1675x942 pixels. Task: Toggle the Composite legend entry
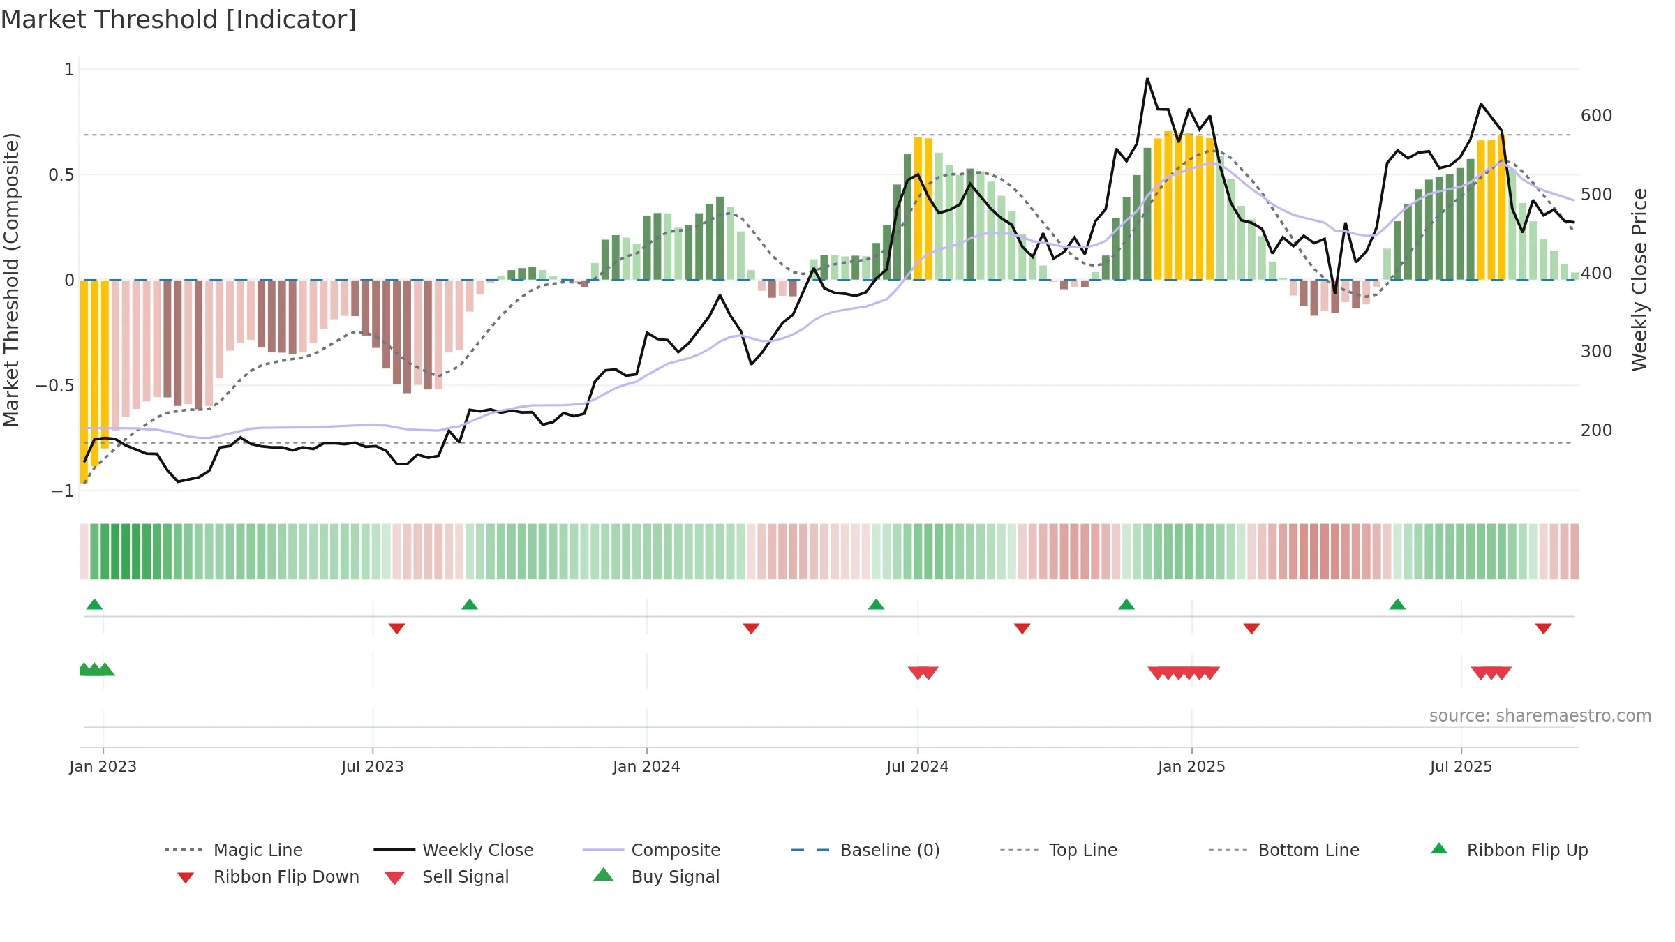coord(651,850)
